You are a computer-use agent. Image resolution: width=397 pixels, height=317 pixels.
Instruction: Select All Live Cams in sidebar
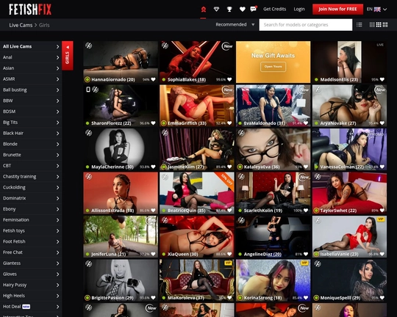point(31,46)
